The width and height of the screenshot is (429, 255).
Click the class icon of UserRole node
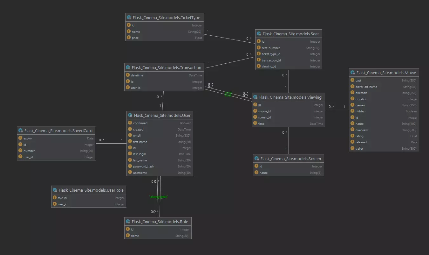[x=55, y=190]
